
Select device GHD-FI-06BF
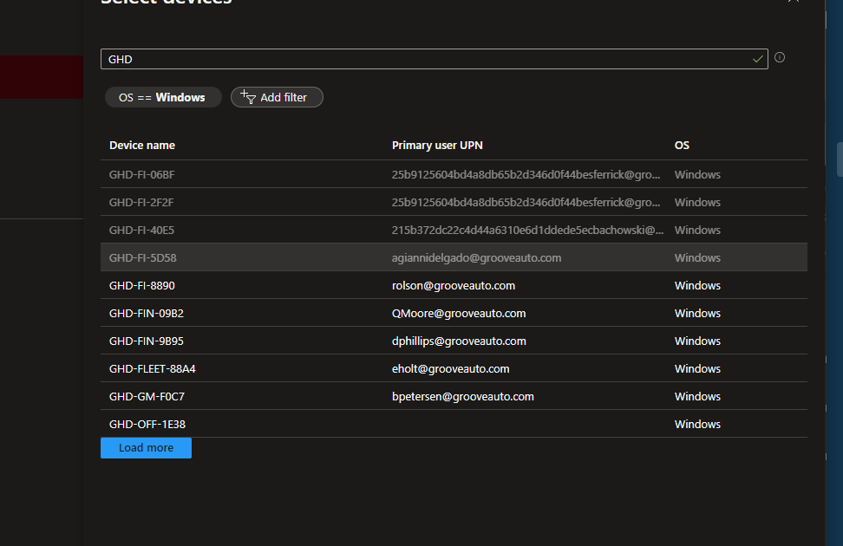pyautogui.click(x=454, y=174)
